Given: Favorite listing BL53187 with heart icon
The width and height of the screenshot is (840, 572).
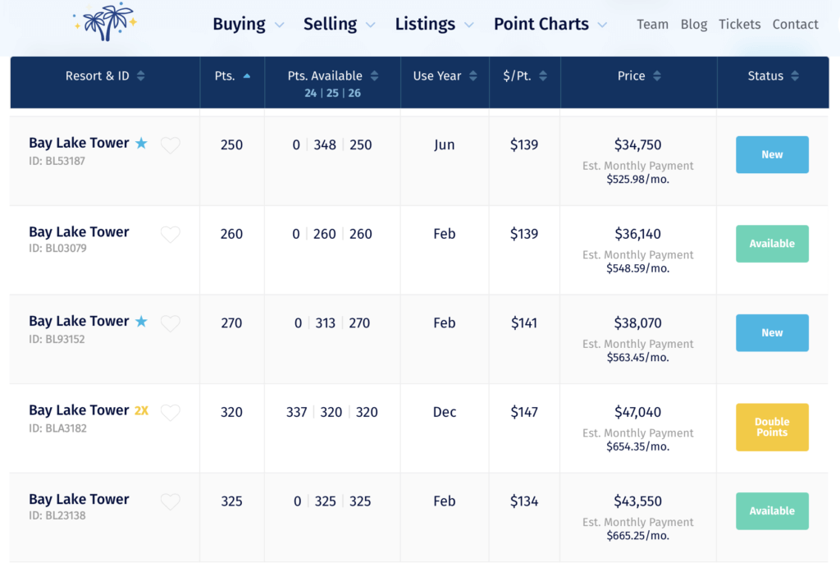Looking at the screenshot, I should (170, 145).
